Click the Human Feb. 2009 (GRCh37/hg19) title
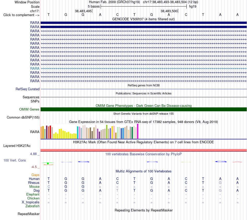The image size is (247, 220). (x=114, y=2)
